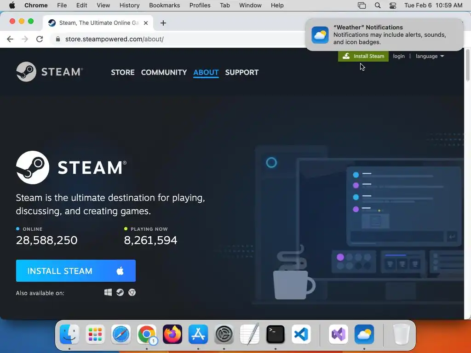Open Safari from the Dock
The image size is (471, 353).
click(121, 334)
